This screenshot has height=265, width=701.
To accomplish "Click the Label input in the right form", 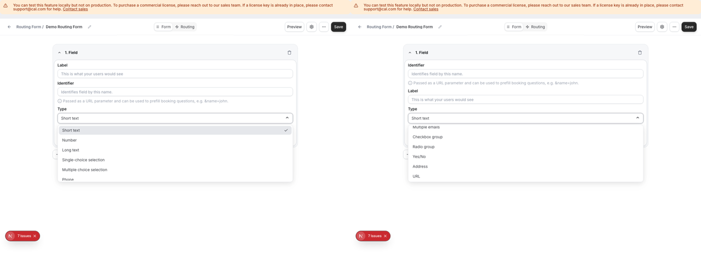I will point(525,100).
